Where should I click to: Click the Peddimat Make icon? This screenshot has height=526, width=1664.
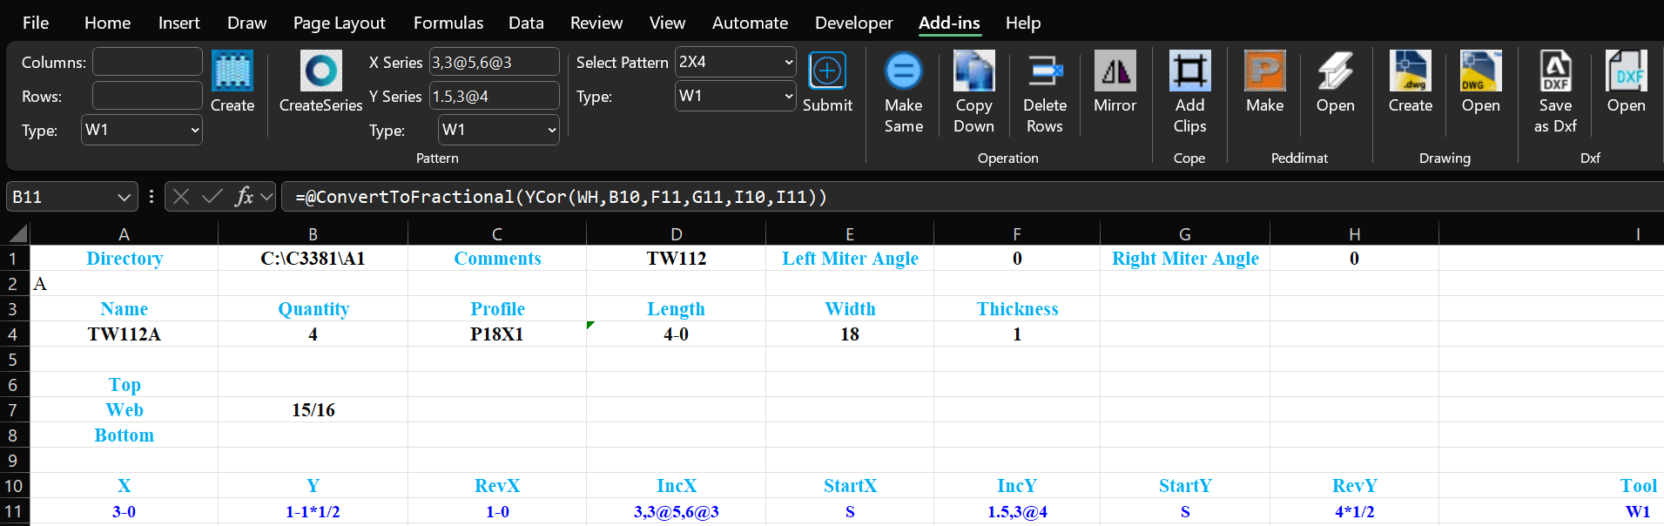[x=1264, y=71]
